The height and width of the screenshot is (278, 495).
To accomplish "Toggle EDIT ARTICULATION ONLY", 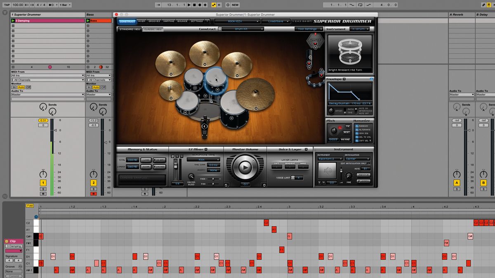I will [368, 163].
